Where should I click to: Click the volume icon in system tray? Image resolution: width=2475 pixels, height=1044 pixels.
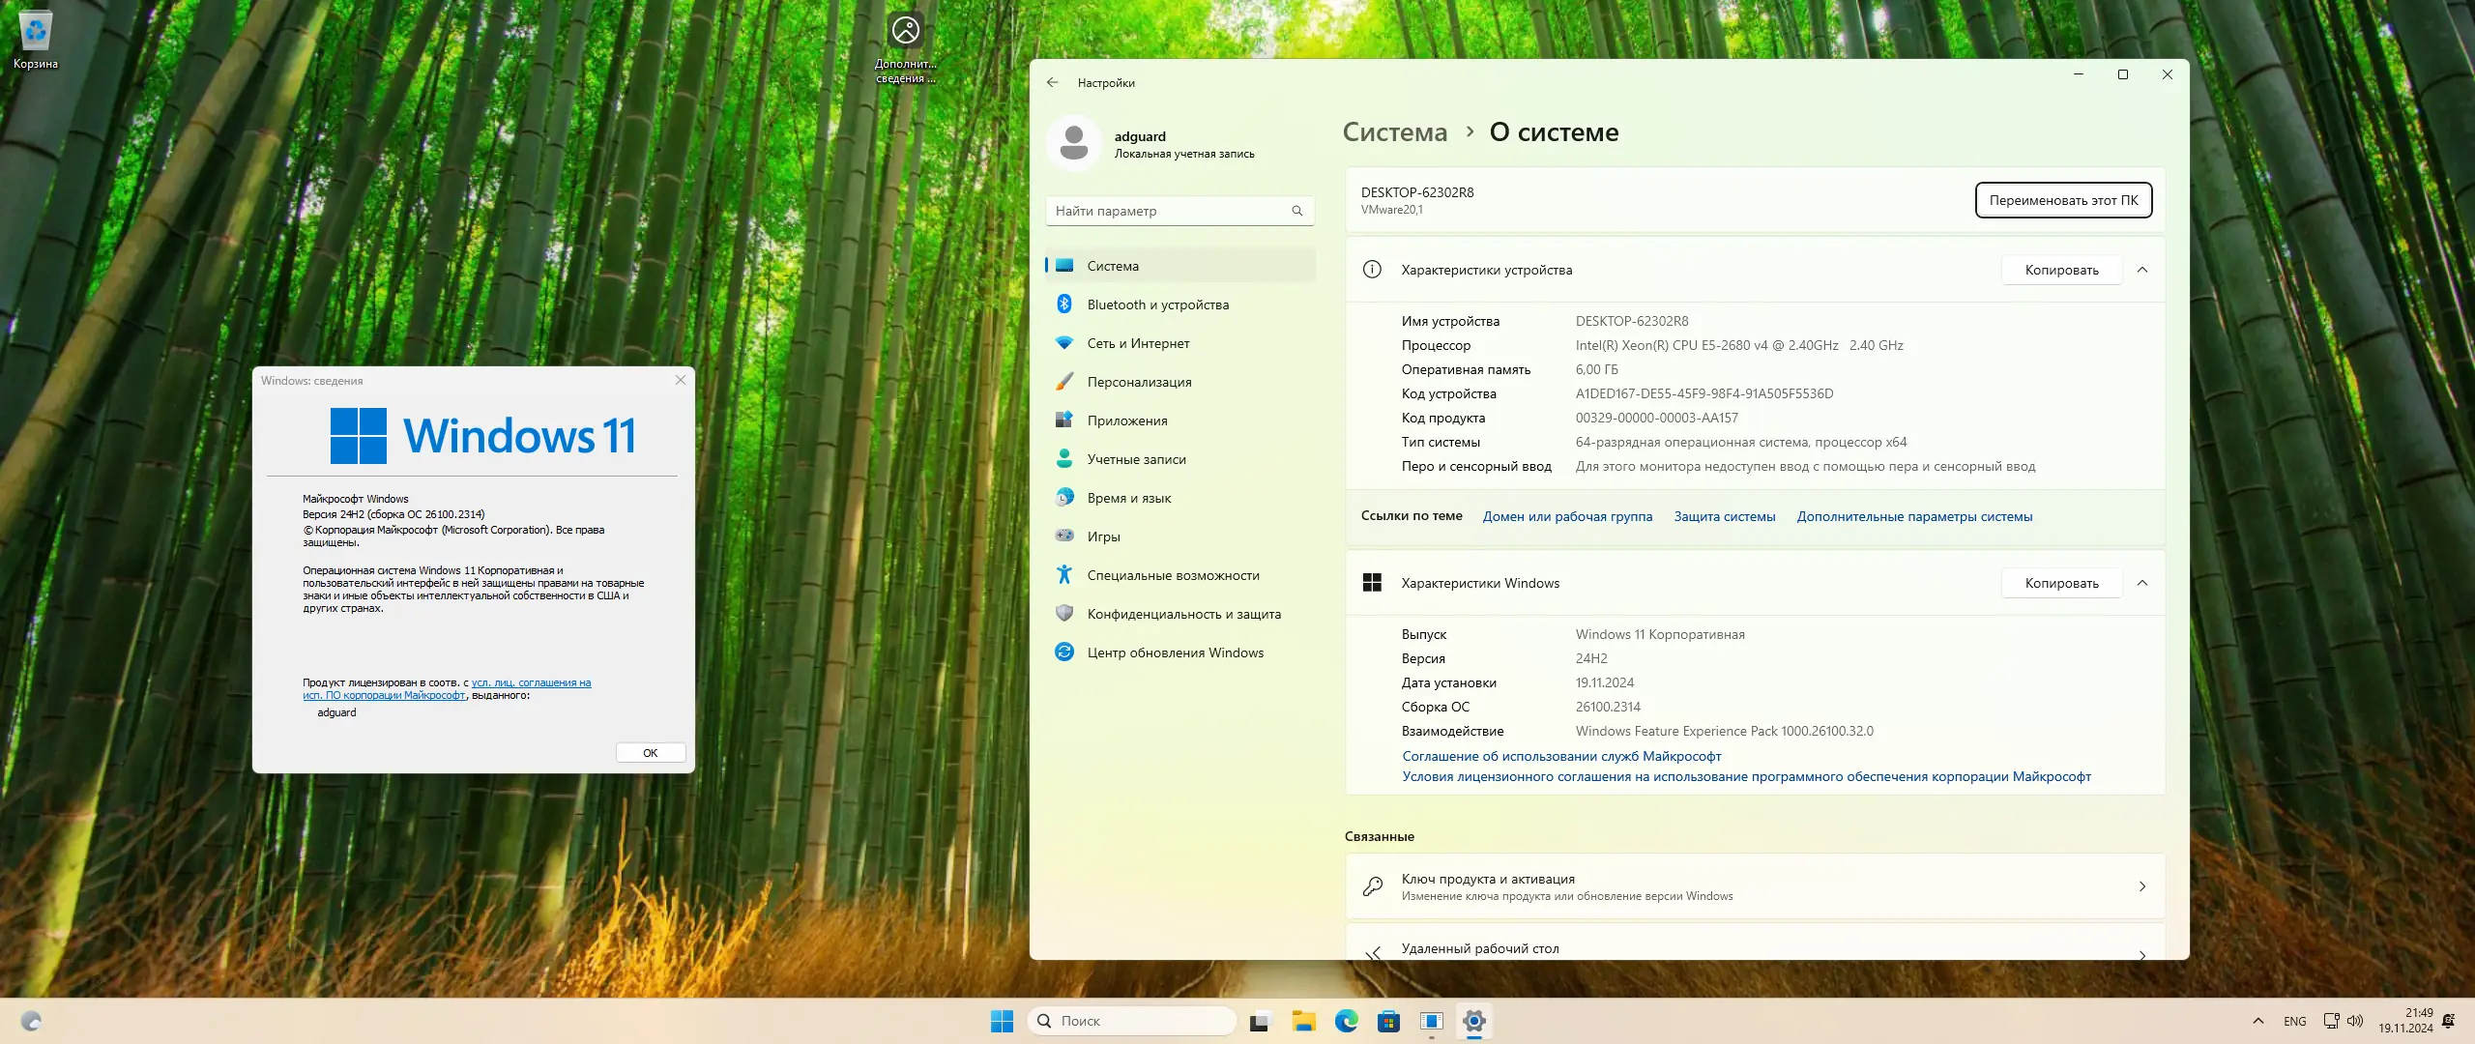click(x=2353, y=1020)
